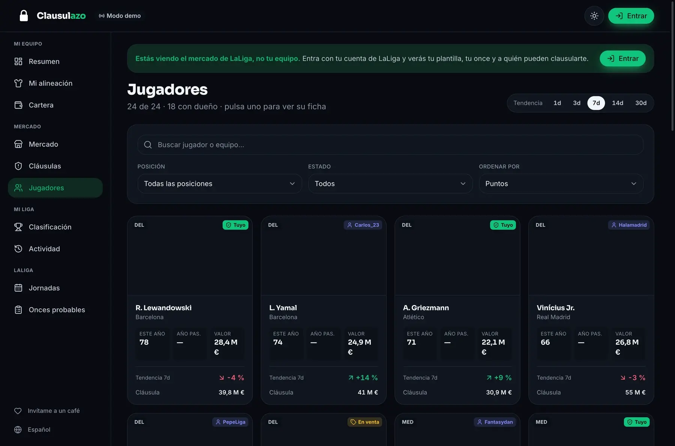Click the Resumen dashboard icon in sidebar
The width and height of the screenshot is (675, 446).
point(18,61)
